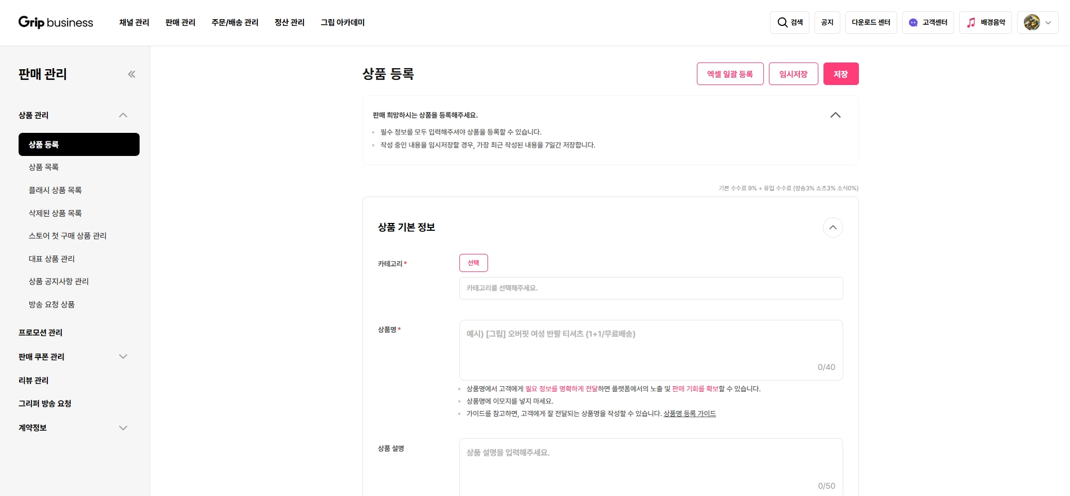Screen dimensions: 1070x496
Task: Open the 주문/배송 관리 menu
Action: click(x=235, y=23)
